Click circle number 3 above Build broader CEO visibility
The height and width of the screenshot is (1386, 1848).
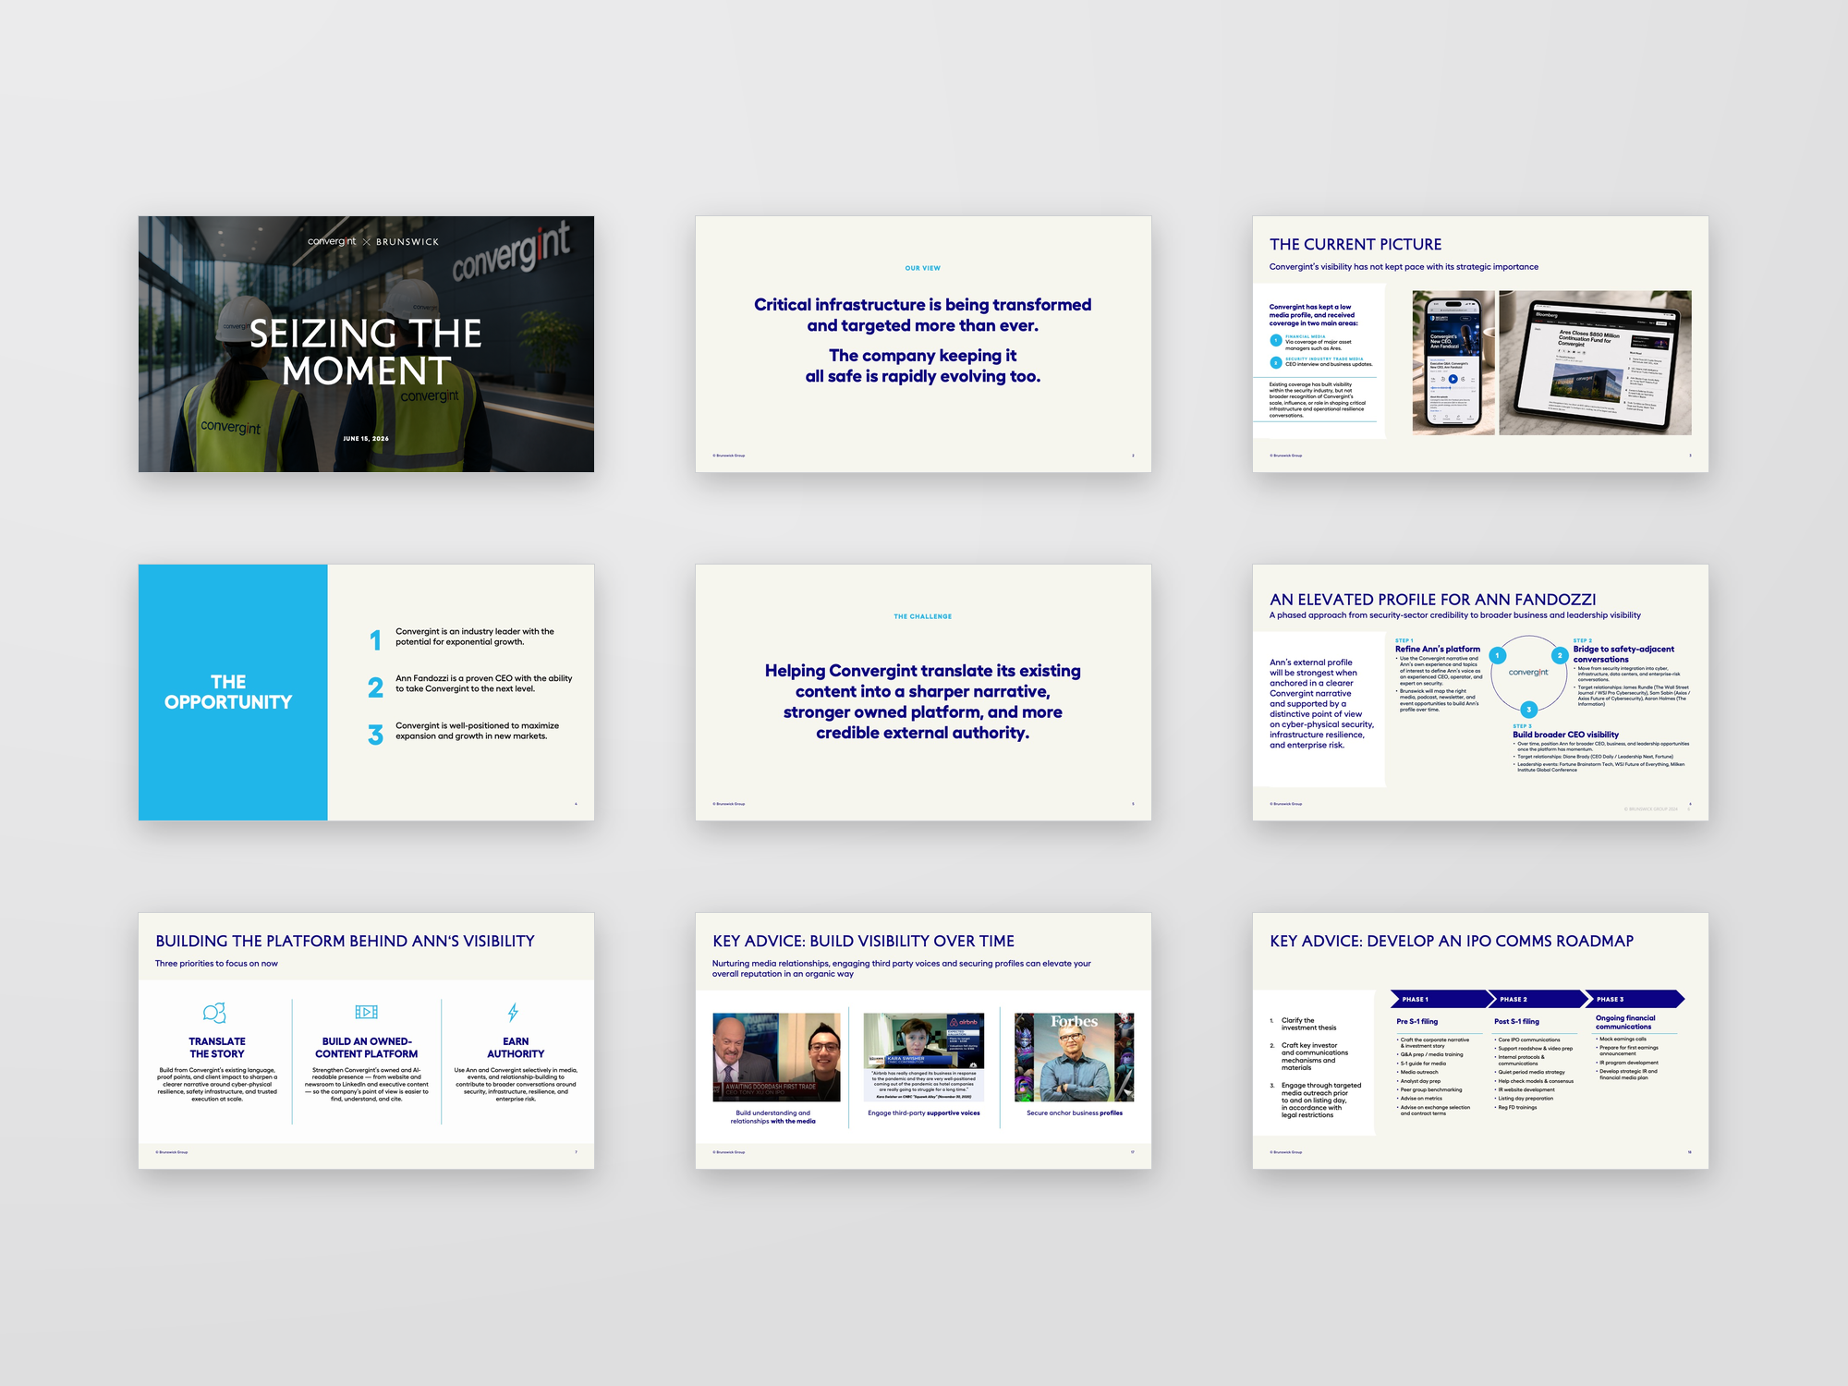pyautogui.click(x=1529, y=709)
